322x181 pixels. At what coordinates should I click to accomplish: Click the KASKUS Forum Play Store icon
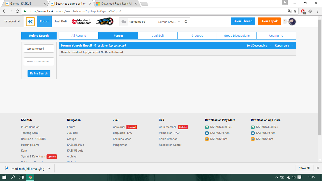point(207,133)
